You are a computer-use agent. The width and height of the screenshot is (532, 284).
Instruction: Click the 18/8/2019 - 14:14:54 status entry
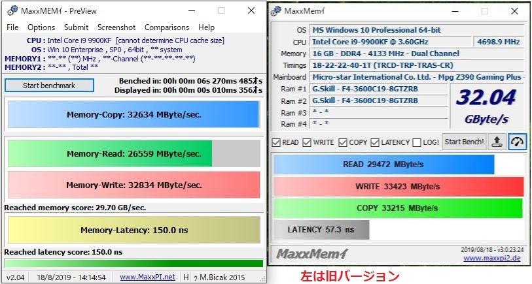tap(71, 277)
